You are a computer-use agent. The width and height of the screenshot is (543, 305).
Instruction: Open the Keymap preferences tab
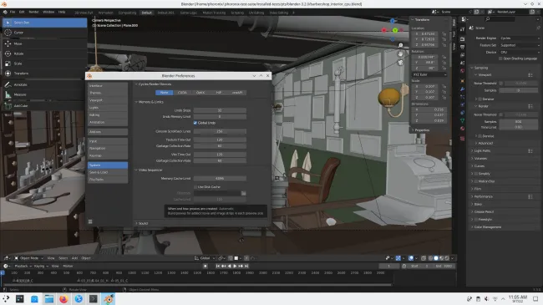(x=108, y=155)
